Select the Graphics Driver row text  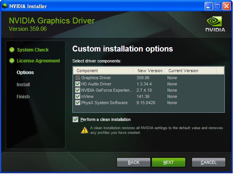tap(96, 78)
